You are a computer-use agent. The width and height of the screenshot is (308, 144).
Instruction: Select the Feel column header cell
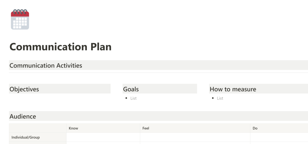click(195, 128)
